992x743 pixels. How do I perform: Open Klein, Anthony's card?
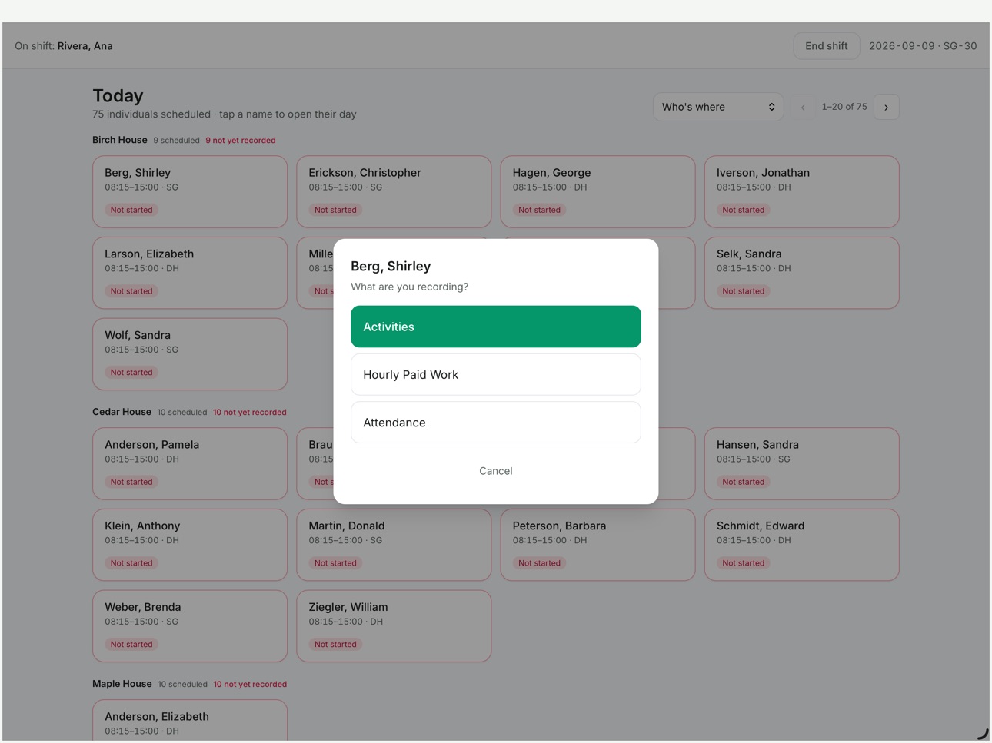pos(190,545)
